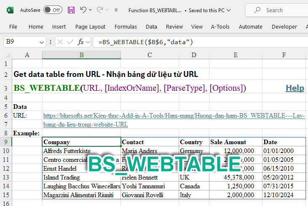The height and width of the screenshot is (206, 308).
Task: Click the Country cell Canada
Action: 194,186
